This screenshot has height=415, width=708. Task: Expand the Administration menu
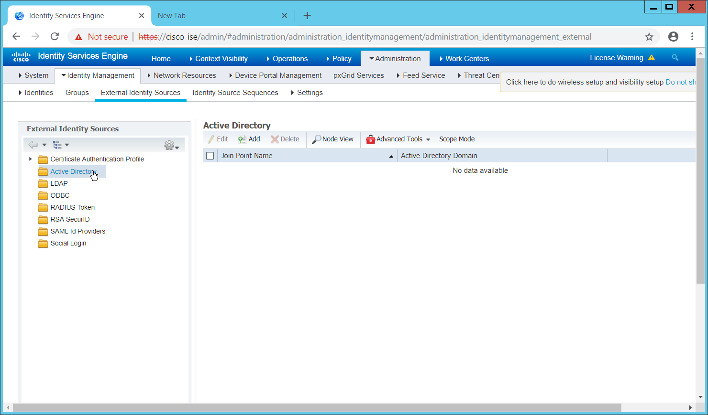395,59
